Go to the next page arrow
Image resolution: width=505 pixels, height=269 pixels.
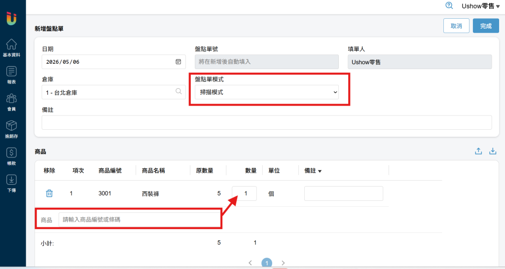(283, 263)
